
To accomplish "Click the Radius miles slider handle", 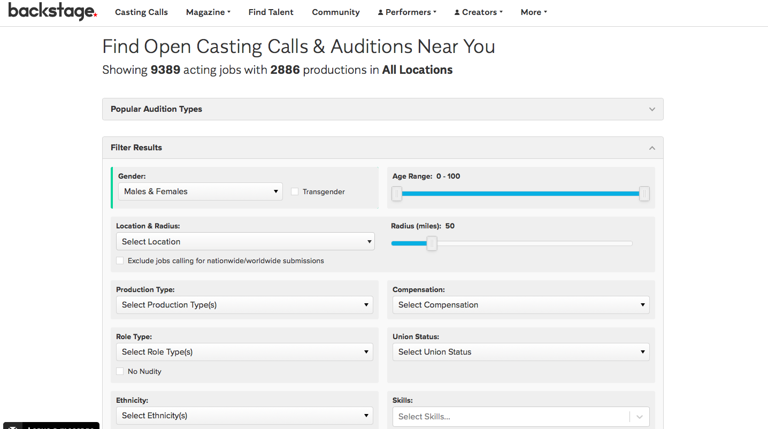I will [432, 243].
